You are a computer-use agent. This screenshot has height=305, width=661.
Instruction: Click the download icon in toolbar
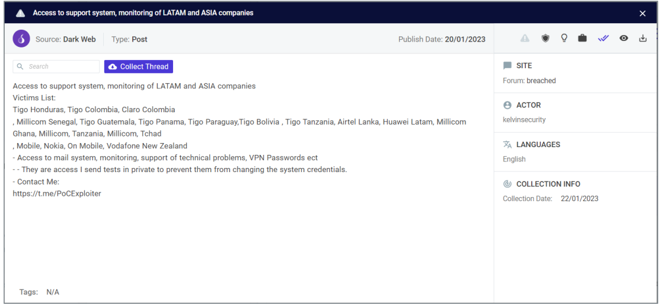pos(643,39)
